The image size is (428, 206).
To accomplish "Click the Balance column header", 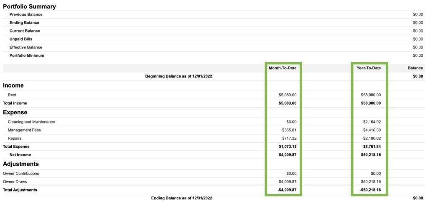I will coord(415,68).
